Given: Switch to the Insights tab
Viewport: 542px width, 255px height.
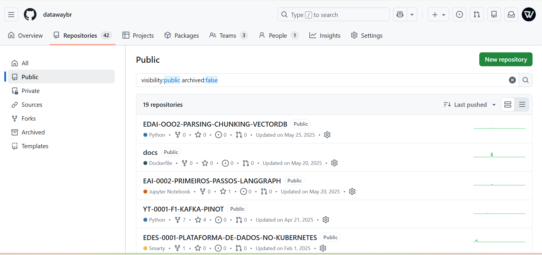Looking at the screenshot, I should [325, 35].
